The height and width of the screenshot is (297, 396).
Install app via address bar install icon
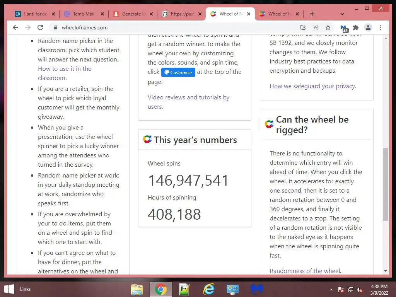pos(303,27)
